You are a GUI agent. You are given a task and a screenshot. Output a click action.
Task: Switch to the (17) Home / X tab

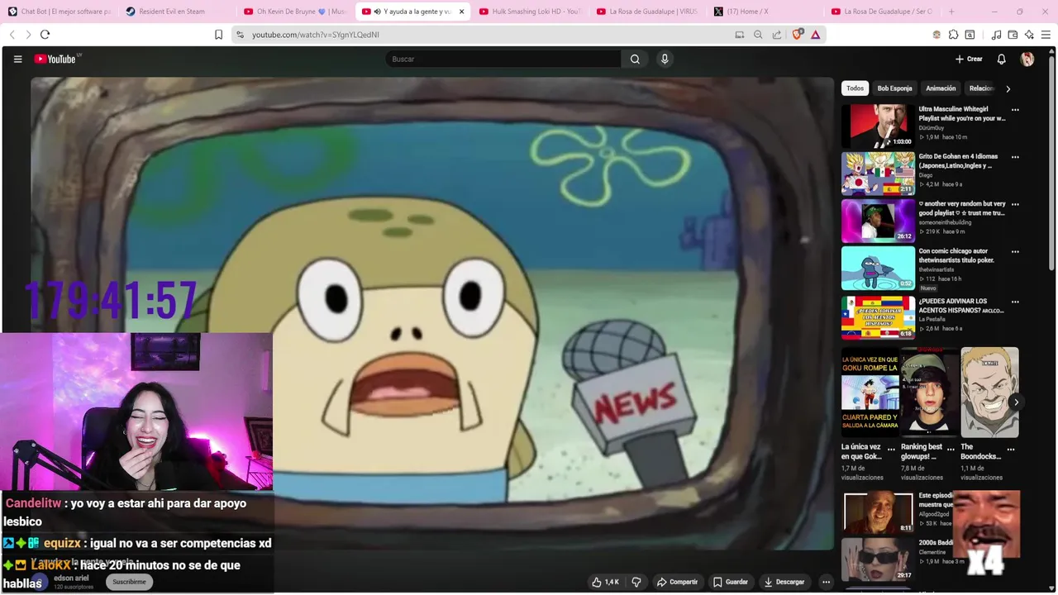click(x=765, y=12)
